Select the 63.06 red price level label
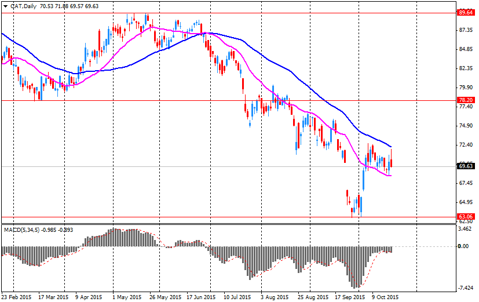The height and width of the screenshot is (302, 479). pos(466,216)
